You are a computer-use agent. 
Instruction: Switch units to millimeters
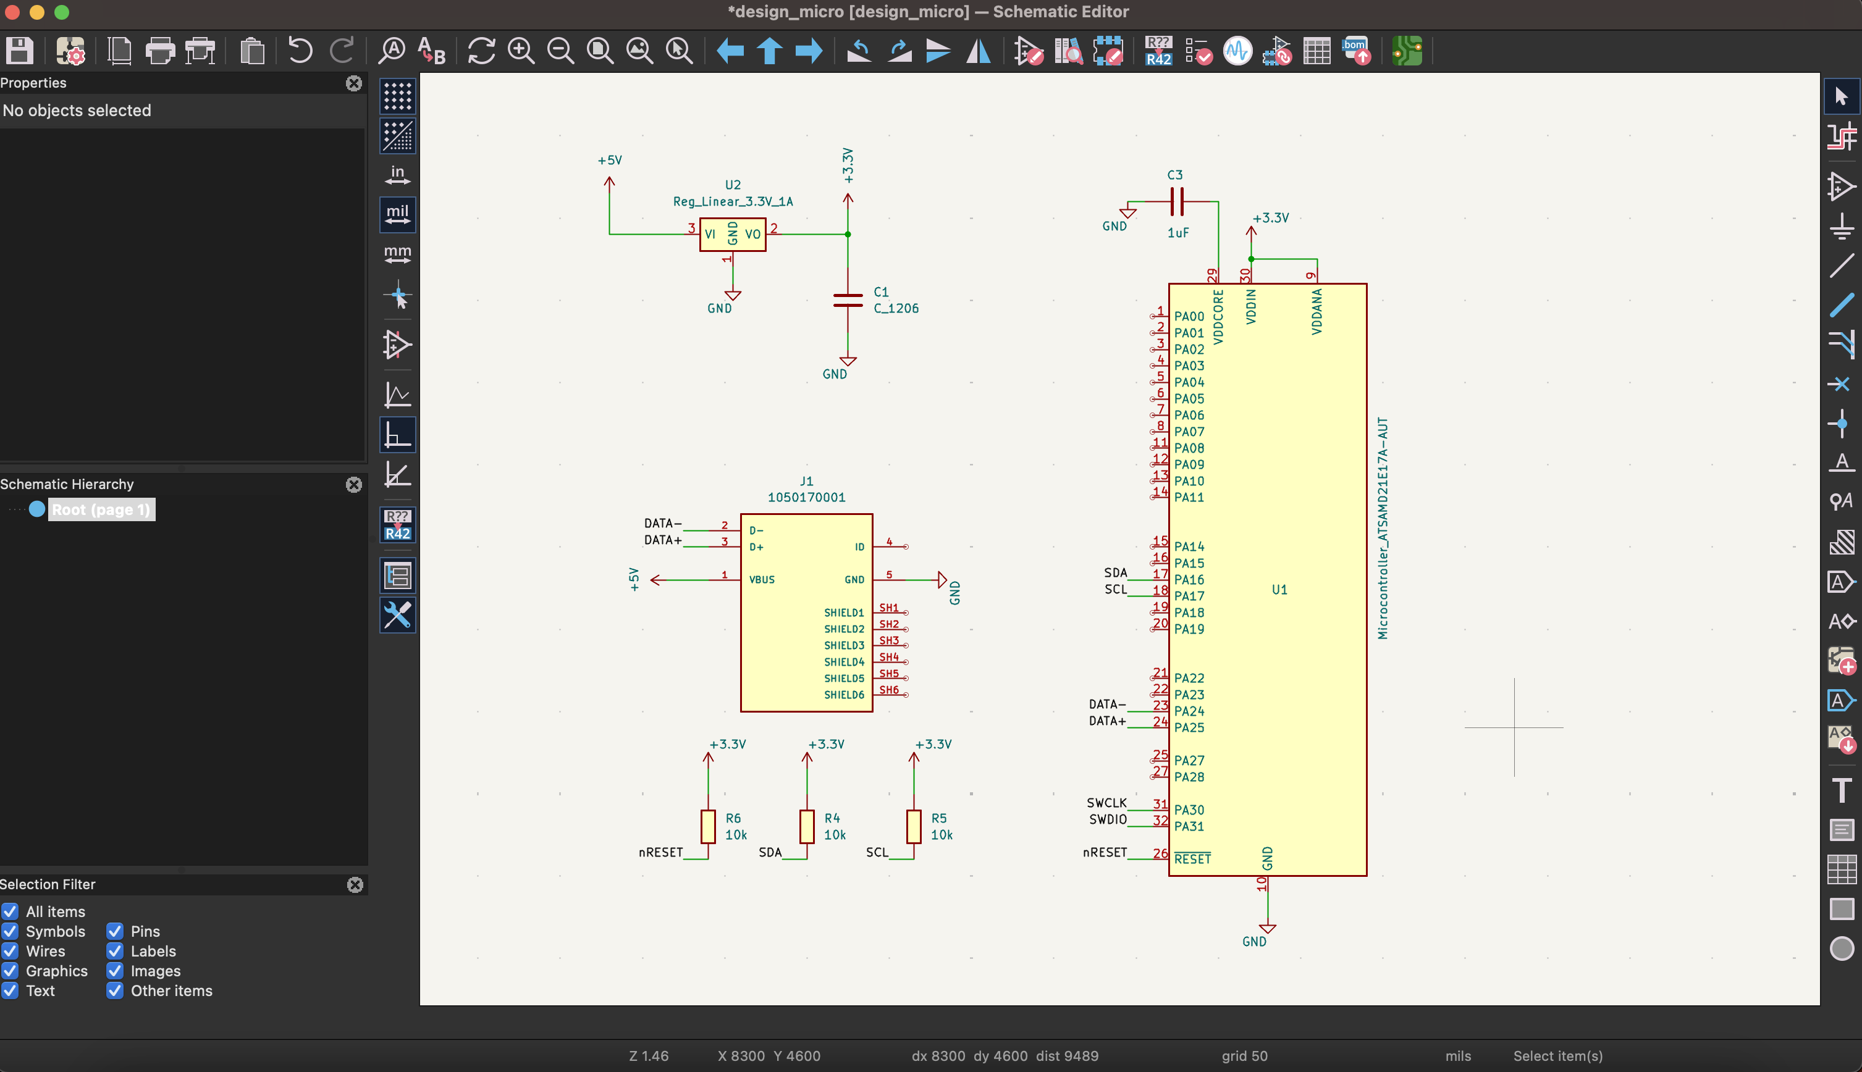coord(397,253)
